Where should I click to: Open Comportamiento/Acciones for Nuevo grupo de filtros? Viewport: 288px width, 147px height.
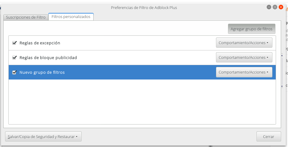pyautogui.click(x=244, y=72)
